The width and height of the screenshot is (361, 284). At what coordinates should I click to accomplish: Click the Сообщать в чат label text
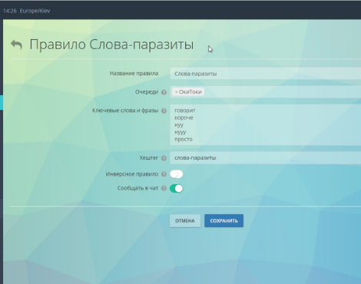(x=137, y=188)
